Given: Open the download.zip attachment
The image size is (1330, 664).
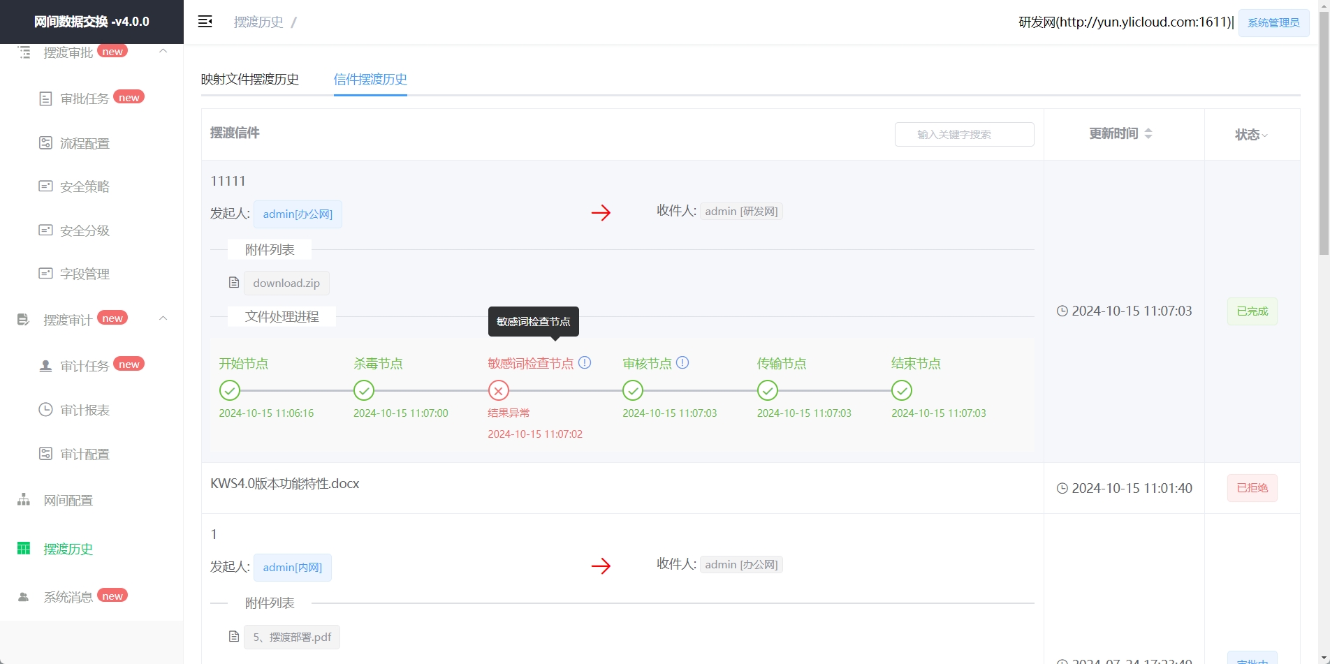Looking at the screenshot, I should [286, 283].
